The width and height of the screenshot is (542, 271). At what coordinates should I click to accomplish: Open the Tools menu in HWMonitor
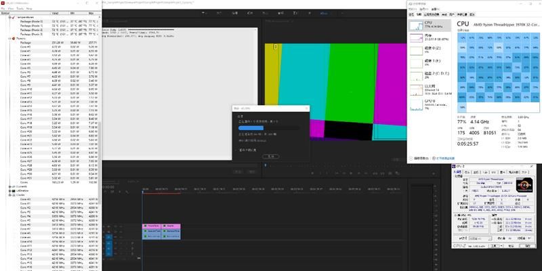click(x=20, y=8)
